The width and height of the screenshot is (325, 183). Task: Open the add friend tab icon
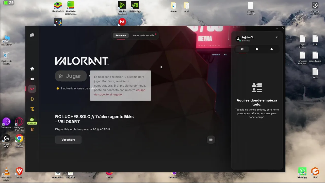[272, 49]
